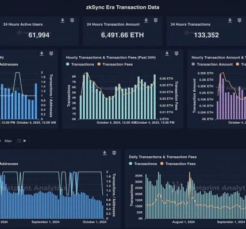
Task: Toggle Transaction Fees series in Daily Transactions chart legend
Action: coord(178,164)
